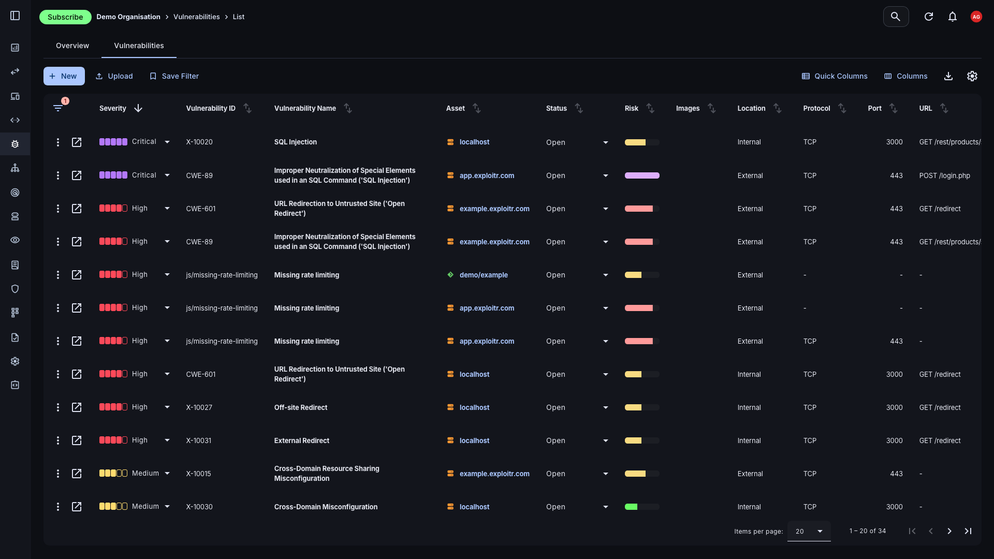Open the target/bullseye icon in sidebar
The width and height of the screenshot is (994, 559).
click(15, 192)
